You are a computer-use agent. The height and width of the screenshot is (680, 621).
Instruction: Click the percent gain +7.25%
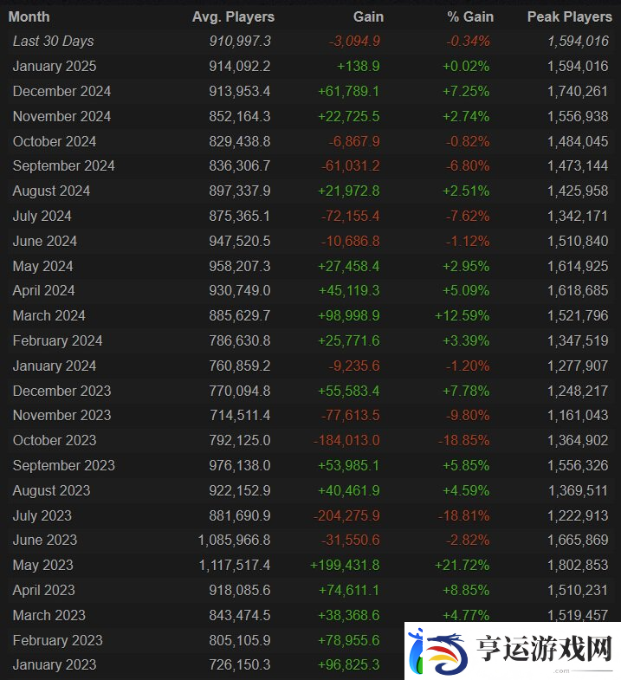466,92
